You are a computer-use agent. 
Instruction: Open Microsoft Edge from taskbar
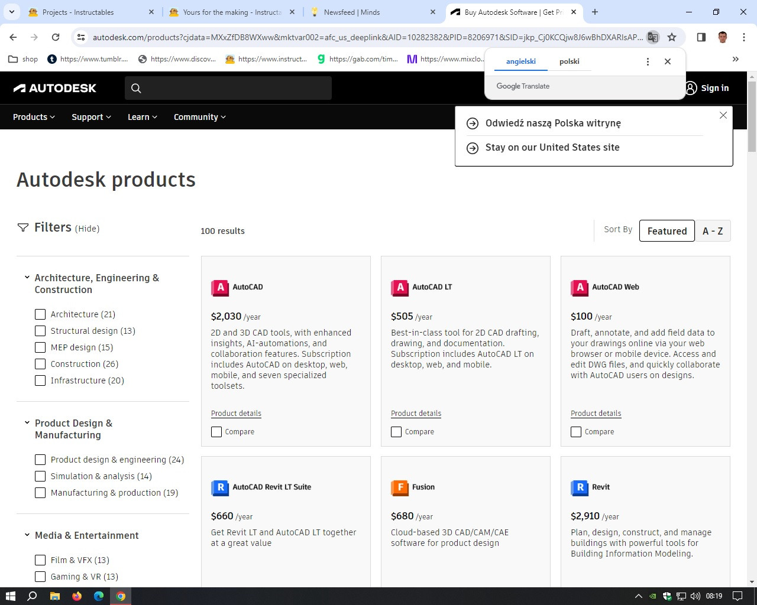tap(98, 596)
